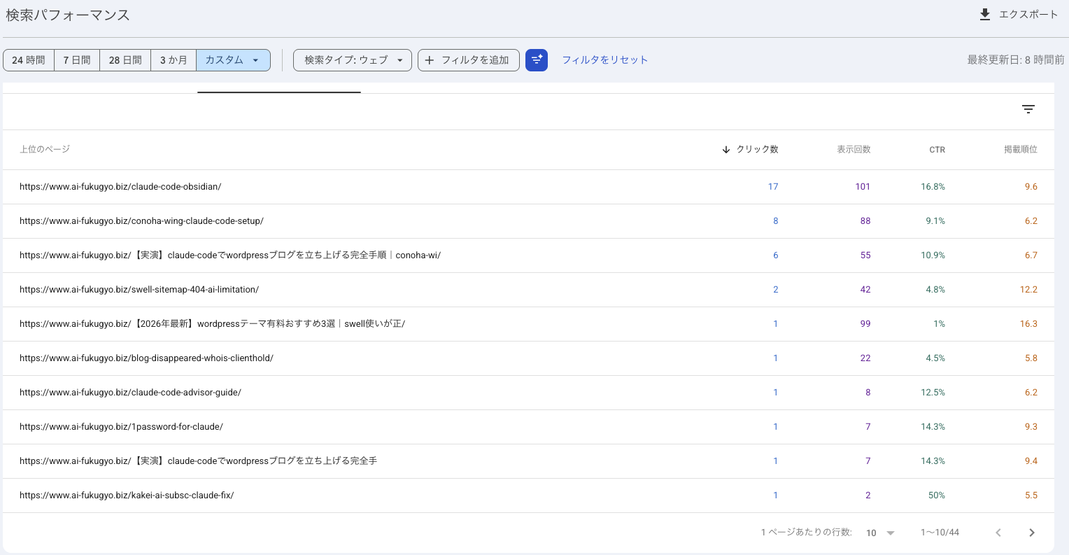Screen dimensions: 1069x555
Task: Open the 【2026年最新】wordpressテーマ page row
Action: (528, 324)
